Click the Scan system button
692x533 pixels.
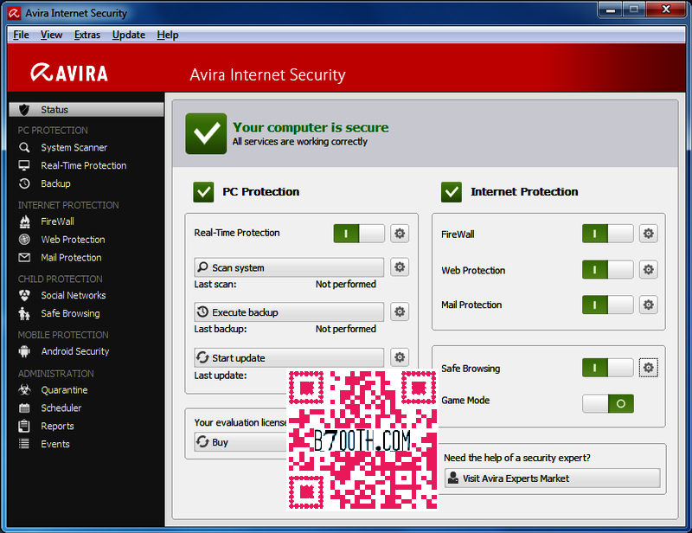coord(289,267)
